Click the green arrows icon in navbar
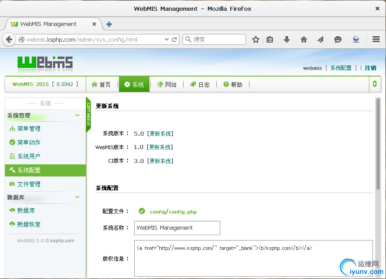386x279 pixels. [375, 84]
